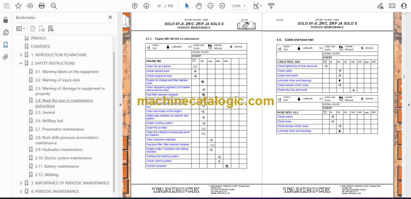Viewport: 411px width, 199px height.
Task: Follow the 'Check rollers' link
Action: (x=285, y=117)
